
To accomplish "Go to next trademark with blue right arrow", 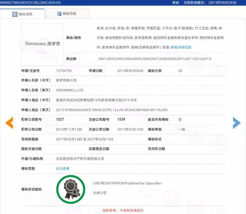I will pyautogui.click(x=236, y=123).
